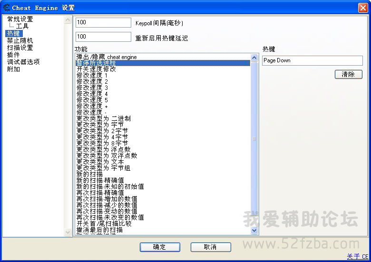Select 修改速度 + function
Screen dimensions: 371x262
click(x=163, y=107)
